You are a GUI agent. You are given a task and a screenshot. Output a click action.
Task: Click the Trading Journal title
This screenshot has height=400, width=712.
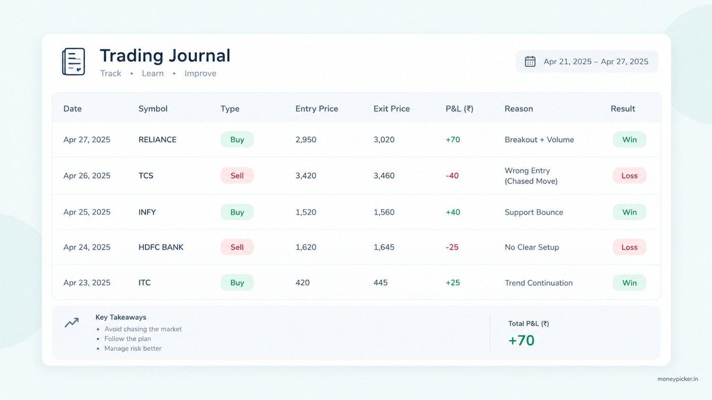[x=165, y=55]
